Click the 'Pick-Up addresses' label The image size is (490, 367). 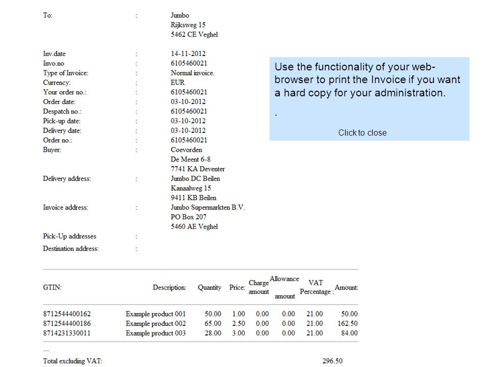(69, 236)
